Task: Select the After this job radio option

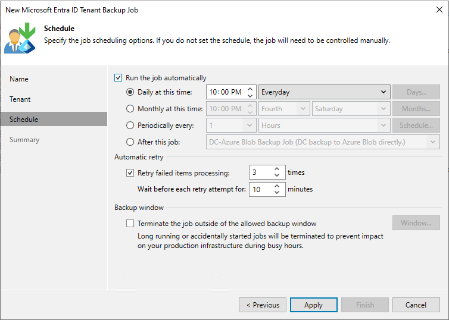Action: 130,142
